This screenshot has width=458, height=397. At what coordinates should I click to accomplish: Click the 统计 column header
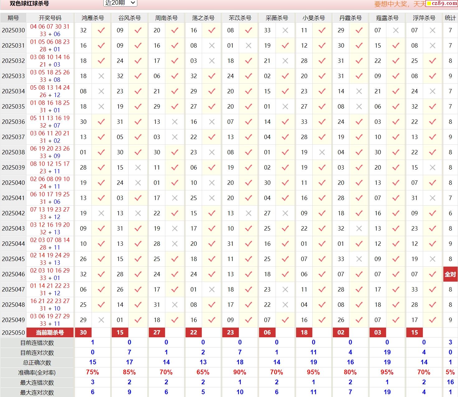[450, 18]
